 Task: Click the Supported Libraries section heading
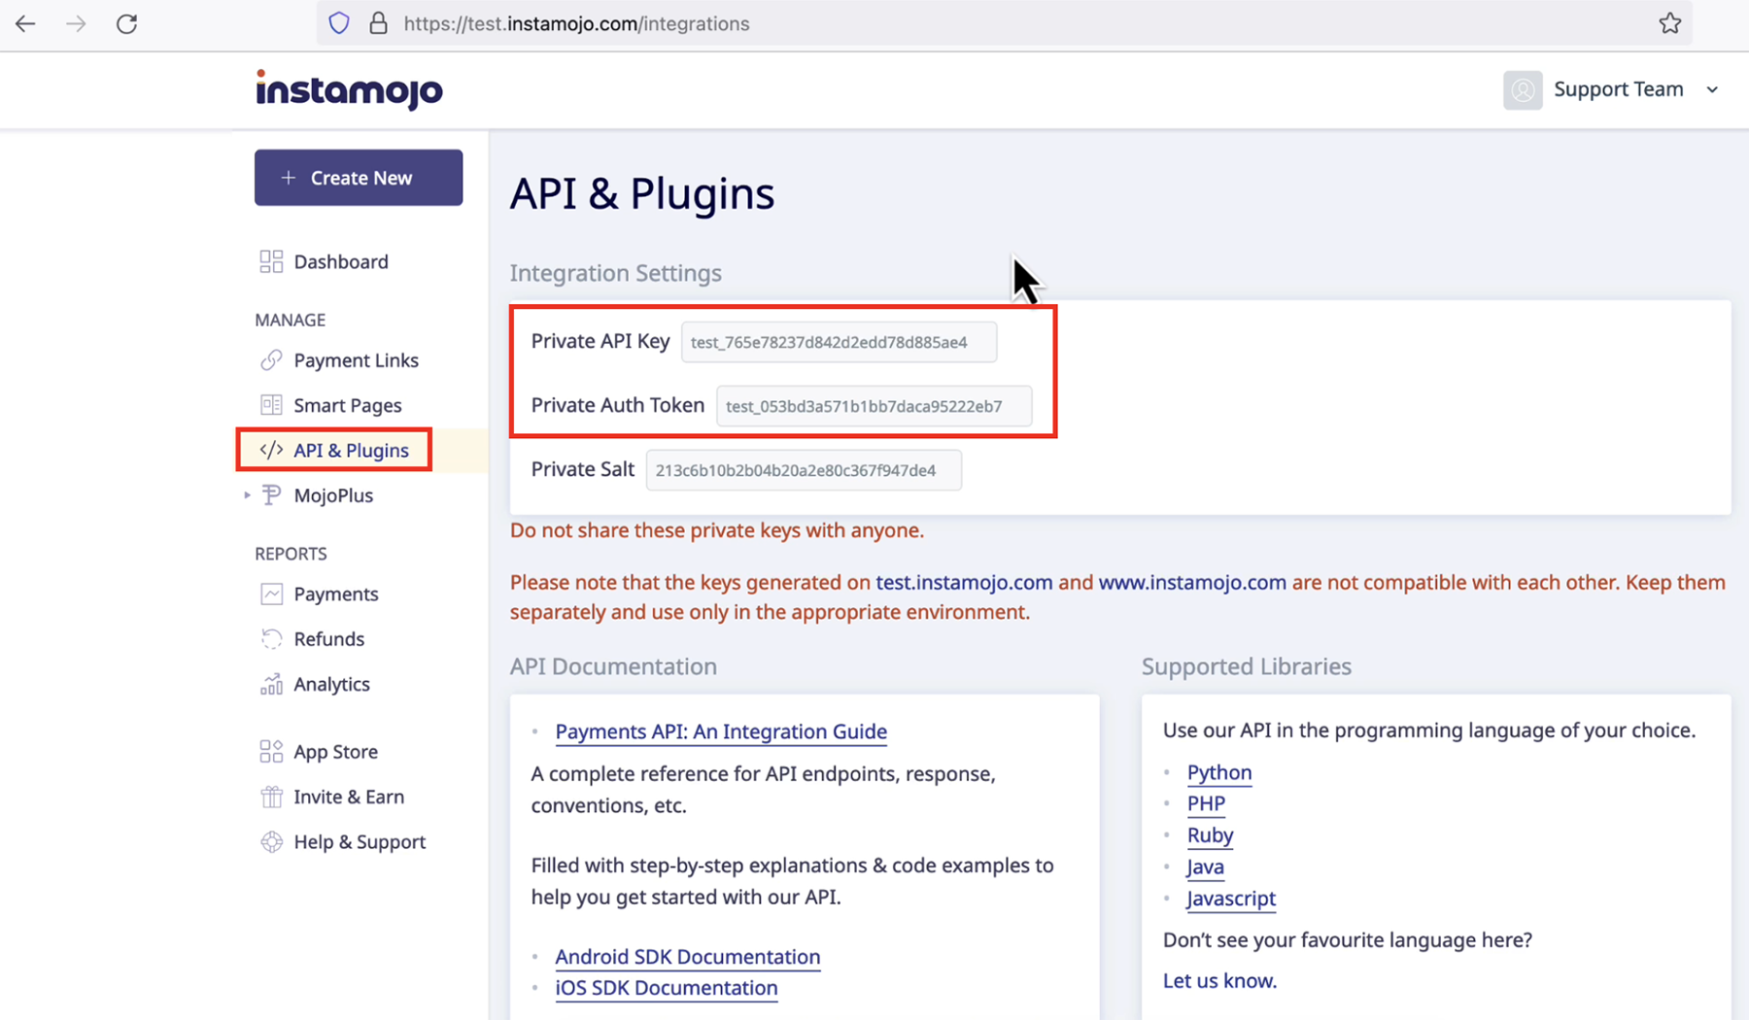(1247, 666)
